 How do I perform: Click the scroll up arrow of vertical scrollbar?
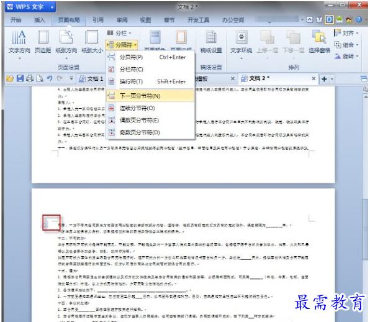click(x=366, y=97)
